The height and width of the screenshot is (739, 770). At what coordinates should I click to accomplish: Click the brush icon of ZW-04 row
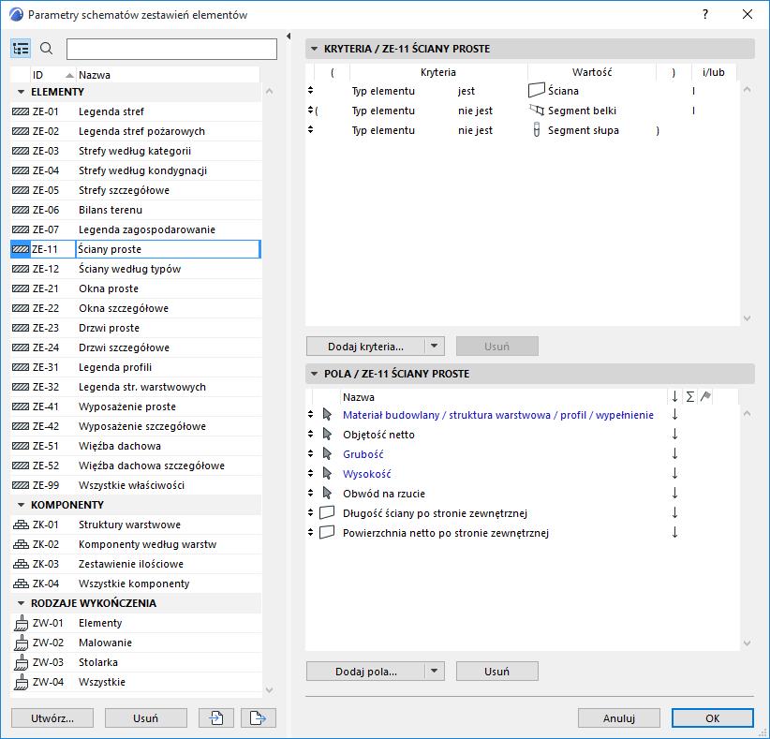tap(21, 682)
